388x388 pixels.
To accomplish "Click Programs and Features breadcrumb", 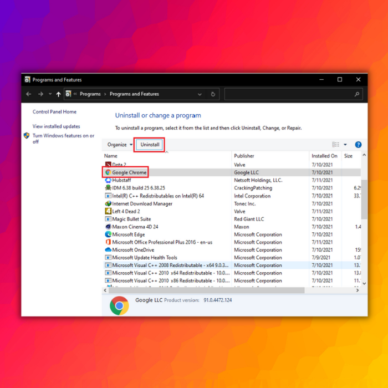I will click(x=134, y=94).
